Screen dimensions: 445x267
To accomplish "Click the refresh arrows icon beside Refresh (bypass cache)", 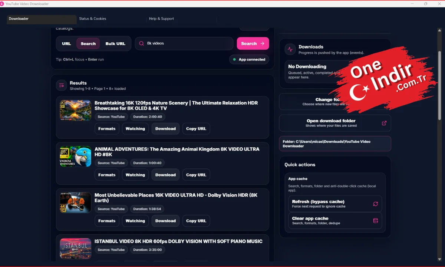I will click(375, 204).
